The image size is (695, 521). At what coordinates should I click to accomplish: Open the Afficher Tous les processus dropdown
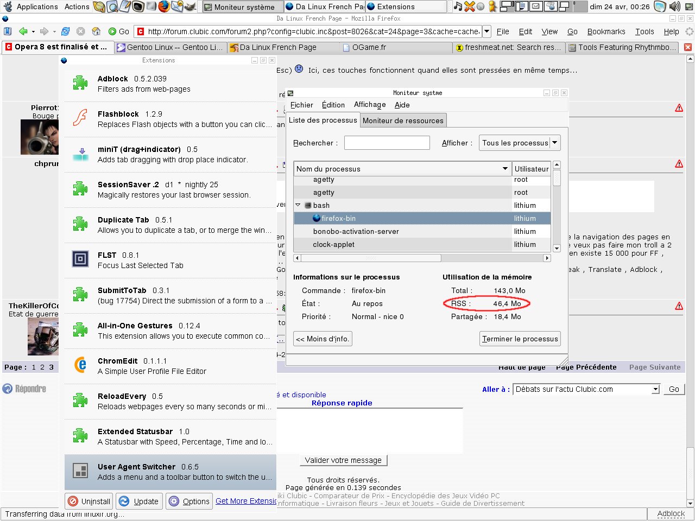pyautogui.click(x=520, y=143)
